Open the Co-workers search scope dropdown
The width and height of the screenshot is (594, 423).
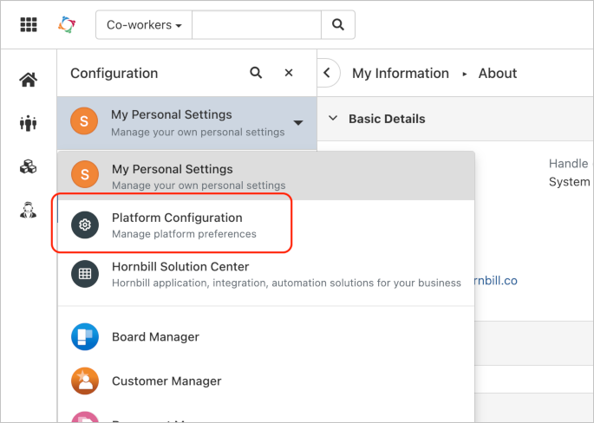144,25
